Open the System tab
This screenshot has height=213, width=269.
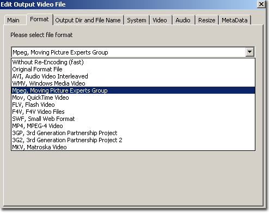tap(137, 20)
